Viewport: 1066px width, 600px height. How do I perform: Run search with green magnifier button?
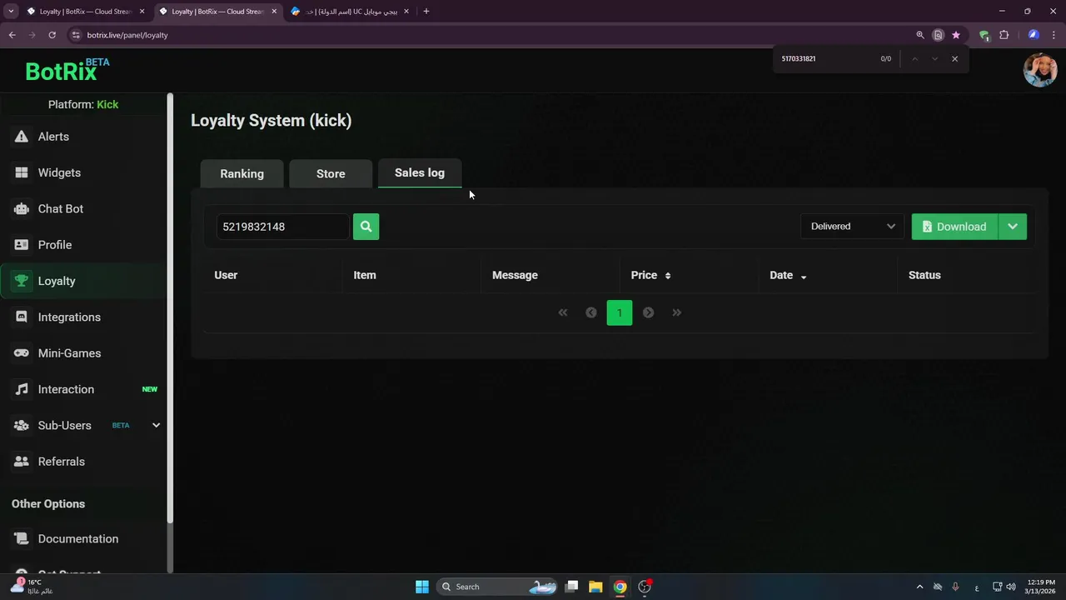point(366,227)
